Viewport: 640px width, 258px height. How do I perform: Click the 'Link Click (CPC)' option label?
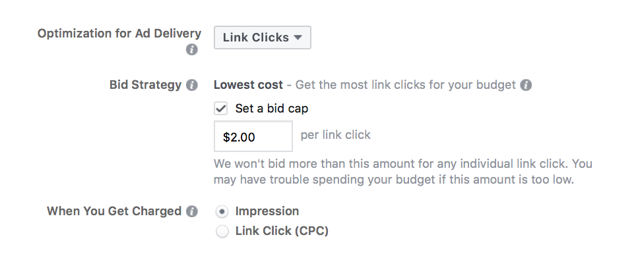coord(282,231)
